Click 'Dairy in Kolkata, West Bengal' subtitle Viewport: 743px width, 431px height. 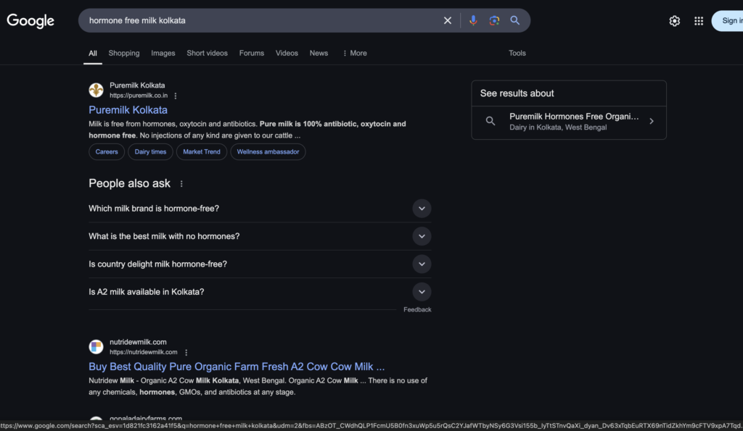(558, 127)
